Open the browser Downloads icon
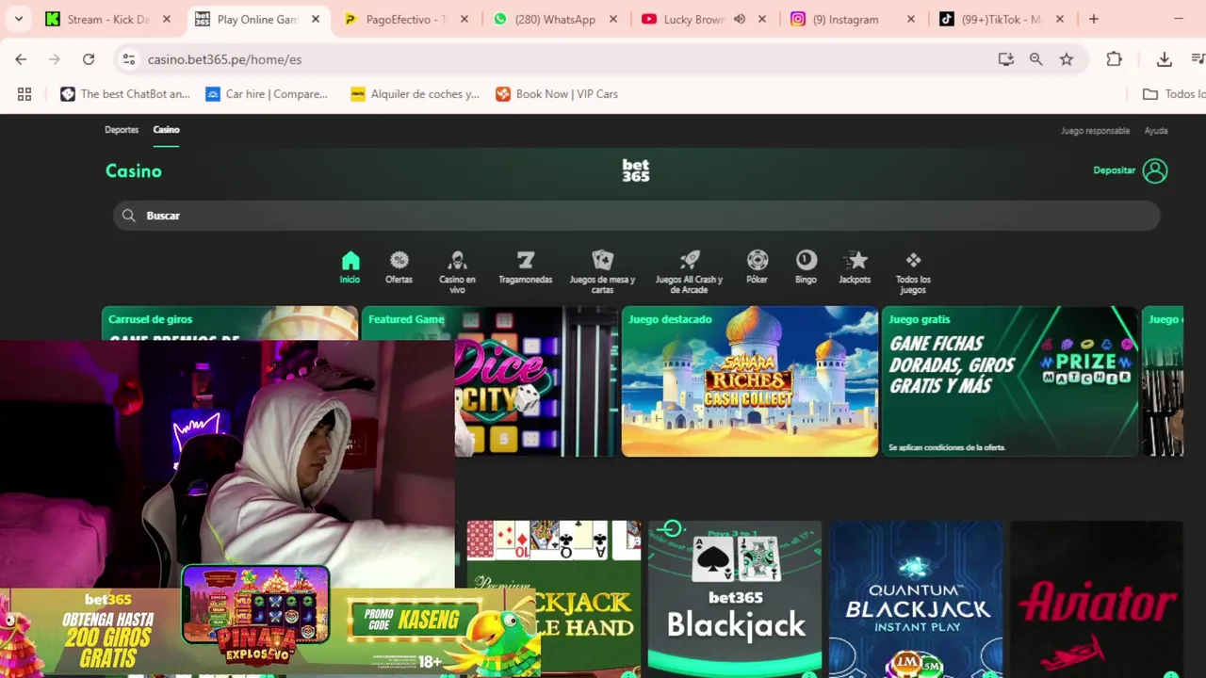 coord(1165,59)
